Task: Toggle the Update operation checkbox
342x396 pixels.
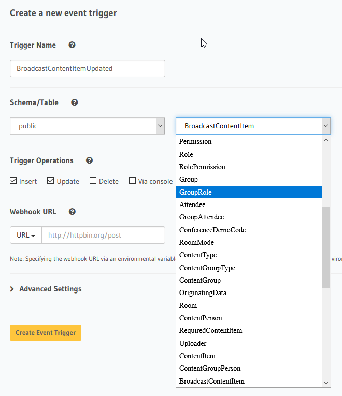Action: (51, 181)
